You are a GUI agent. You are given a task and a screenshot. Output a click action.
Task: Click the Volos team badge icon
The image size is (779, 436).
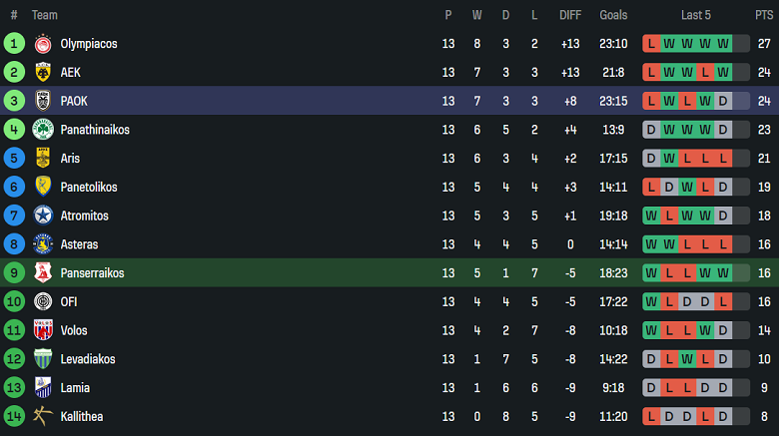[x=43, y=330]
